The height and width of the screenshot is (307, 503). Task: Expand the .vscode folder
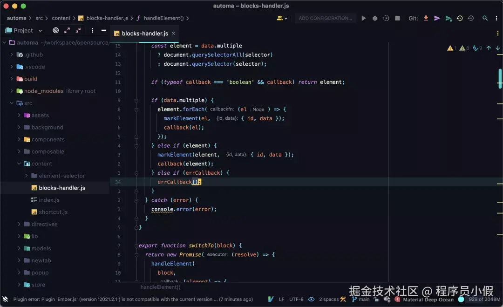pyautogui.click(x=12, y=67)
